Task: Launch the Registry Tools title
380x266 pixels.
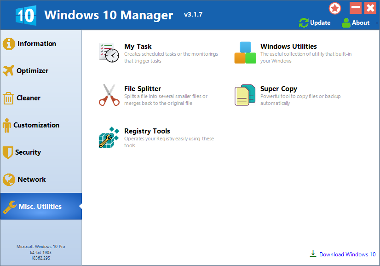Action: [147, 131]
